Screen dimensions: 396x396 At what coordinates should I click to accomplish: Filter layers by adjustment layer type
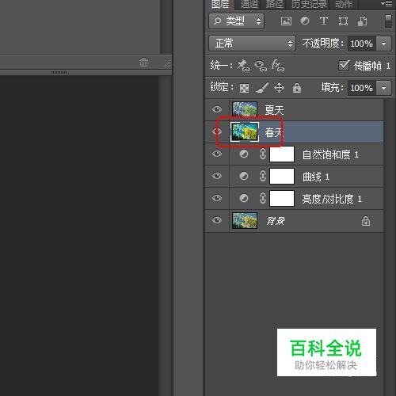pyautogui.click(x=305, y=21)
